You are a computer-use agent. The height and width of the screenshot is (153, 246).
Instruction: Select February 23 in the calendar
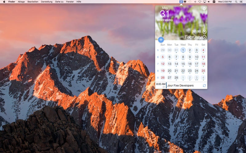tap(190, 71)
